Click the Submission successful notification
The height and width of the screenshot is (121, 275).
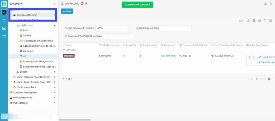pos(137,5)
